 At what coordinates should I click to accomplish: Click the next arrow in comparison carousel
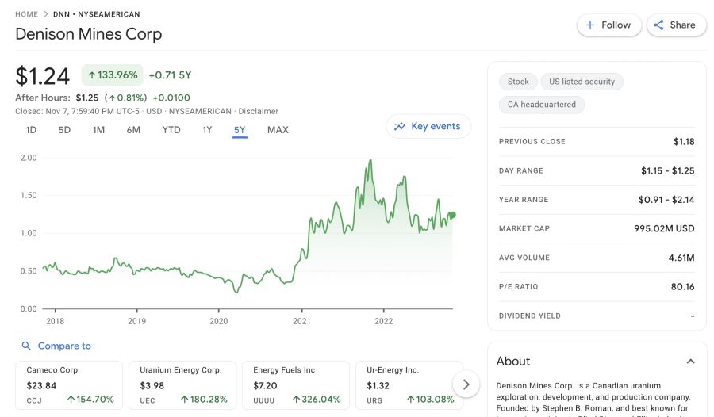(466, 384)
